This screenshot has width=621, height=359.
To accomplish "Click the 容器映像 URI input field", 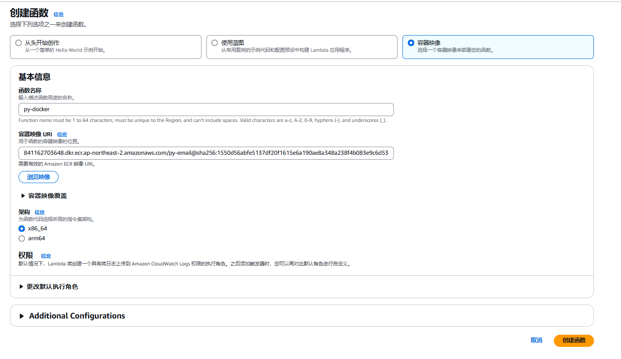I will 206,153.
